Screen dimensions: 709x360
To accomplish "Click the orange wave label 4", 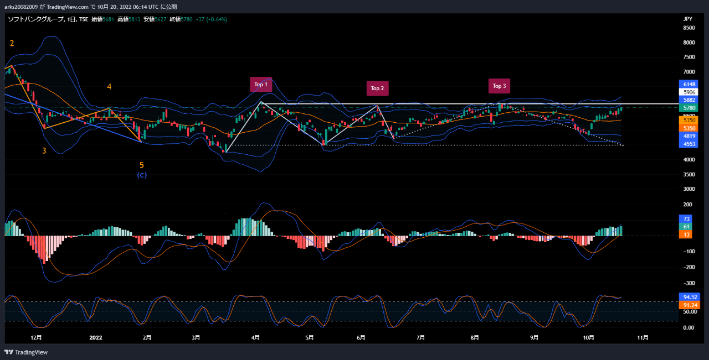I will 109,87.
